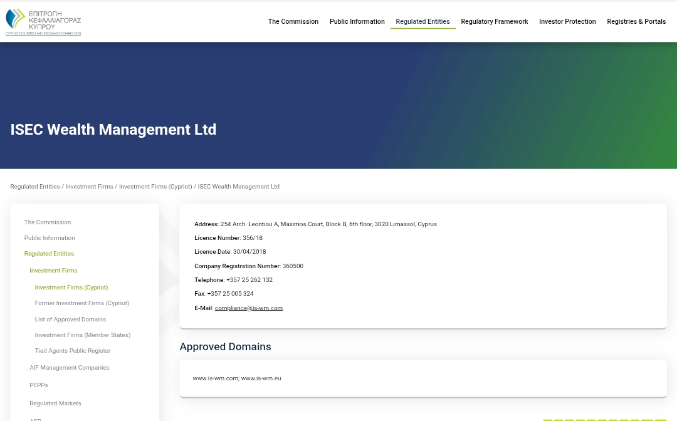Open Public Information in the sidebar

(50, 238)
